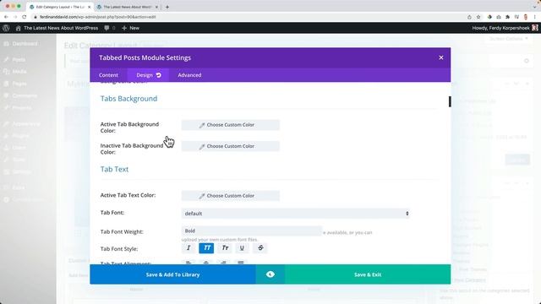Click the settings dialog scrollbar handle
Viewport: 541px width, 304px height.
[x=450, y=101]
